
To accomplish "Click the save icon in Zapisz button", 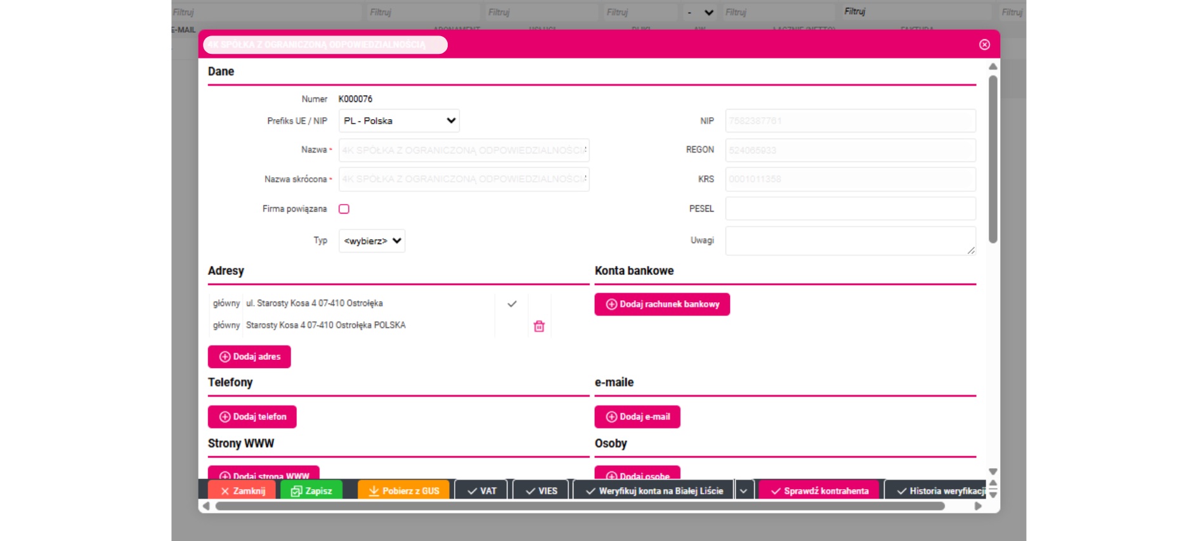I will pos(296,492).
